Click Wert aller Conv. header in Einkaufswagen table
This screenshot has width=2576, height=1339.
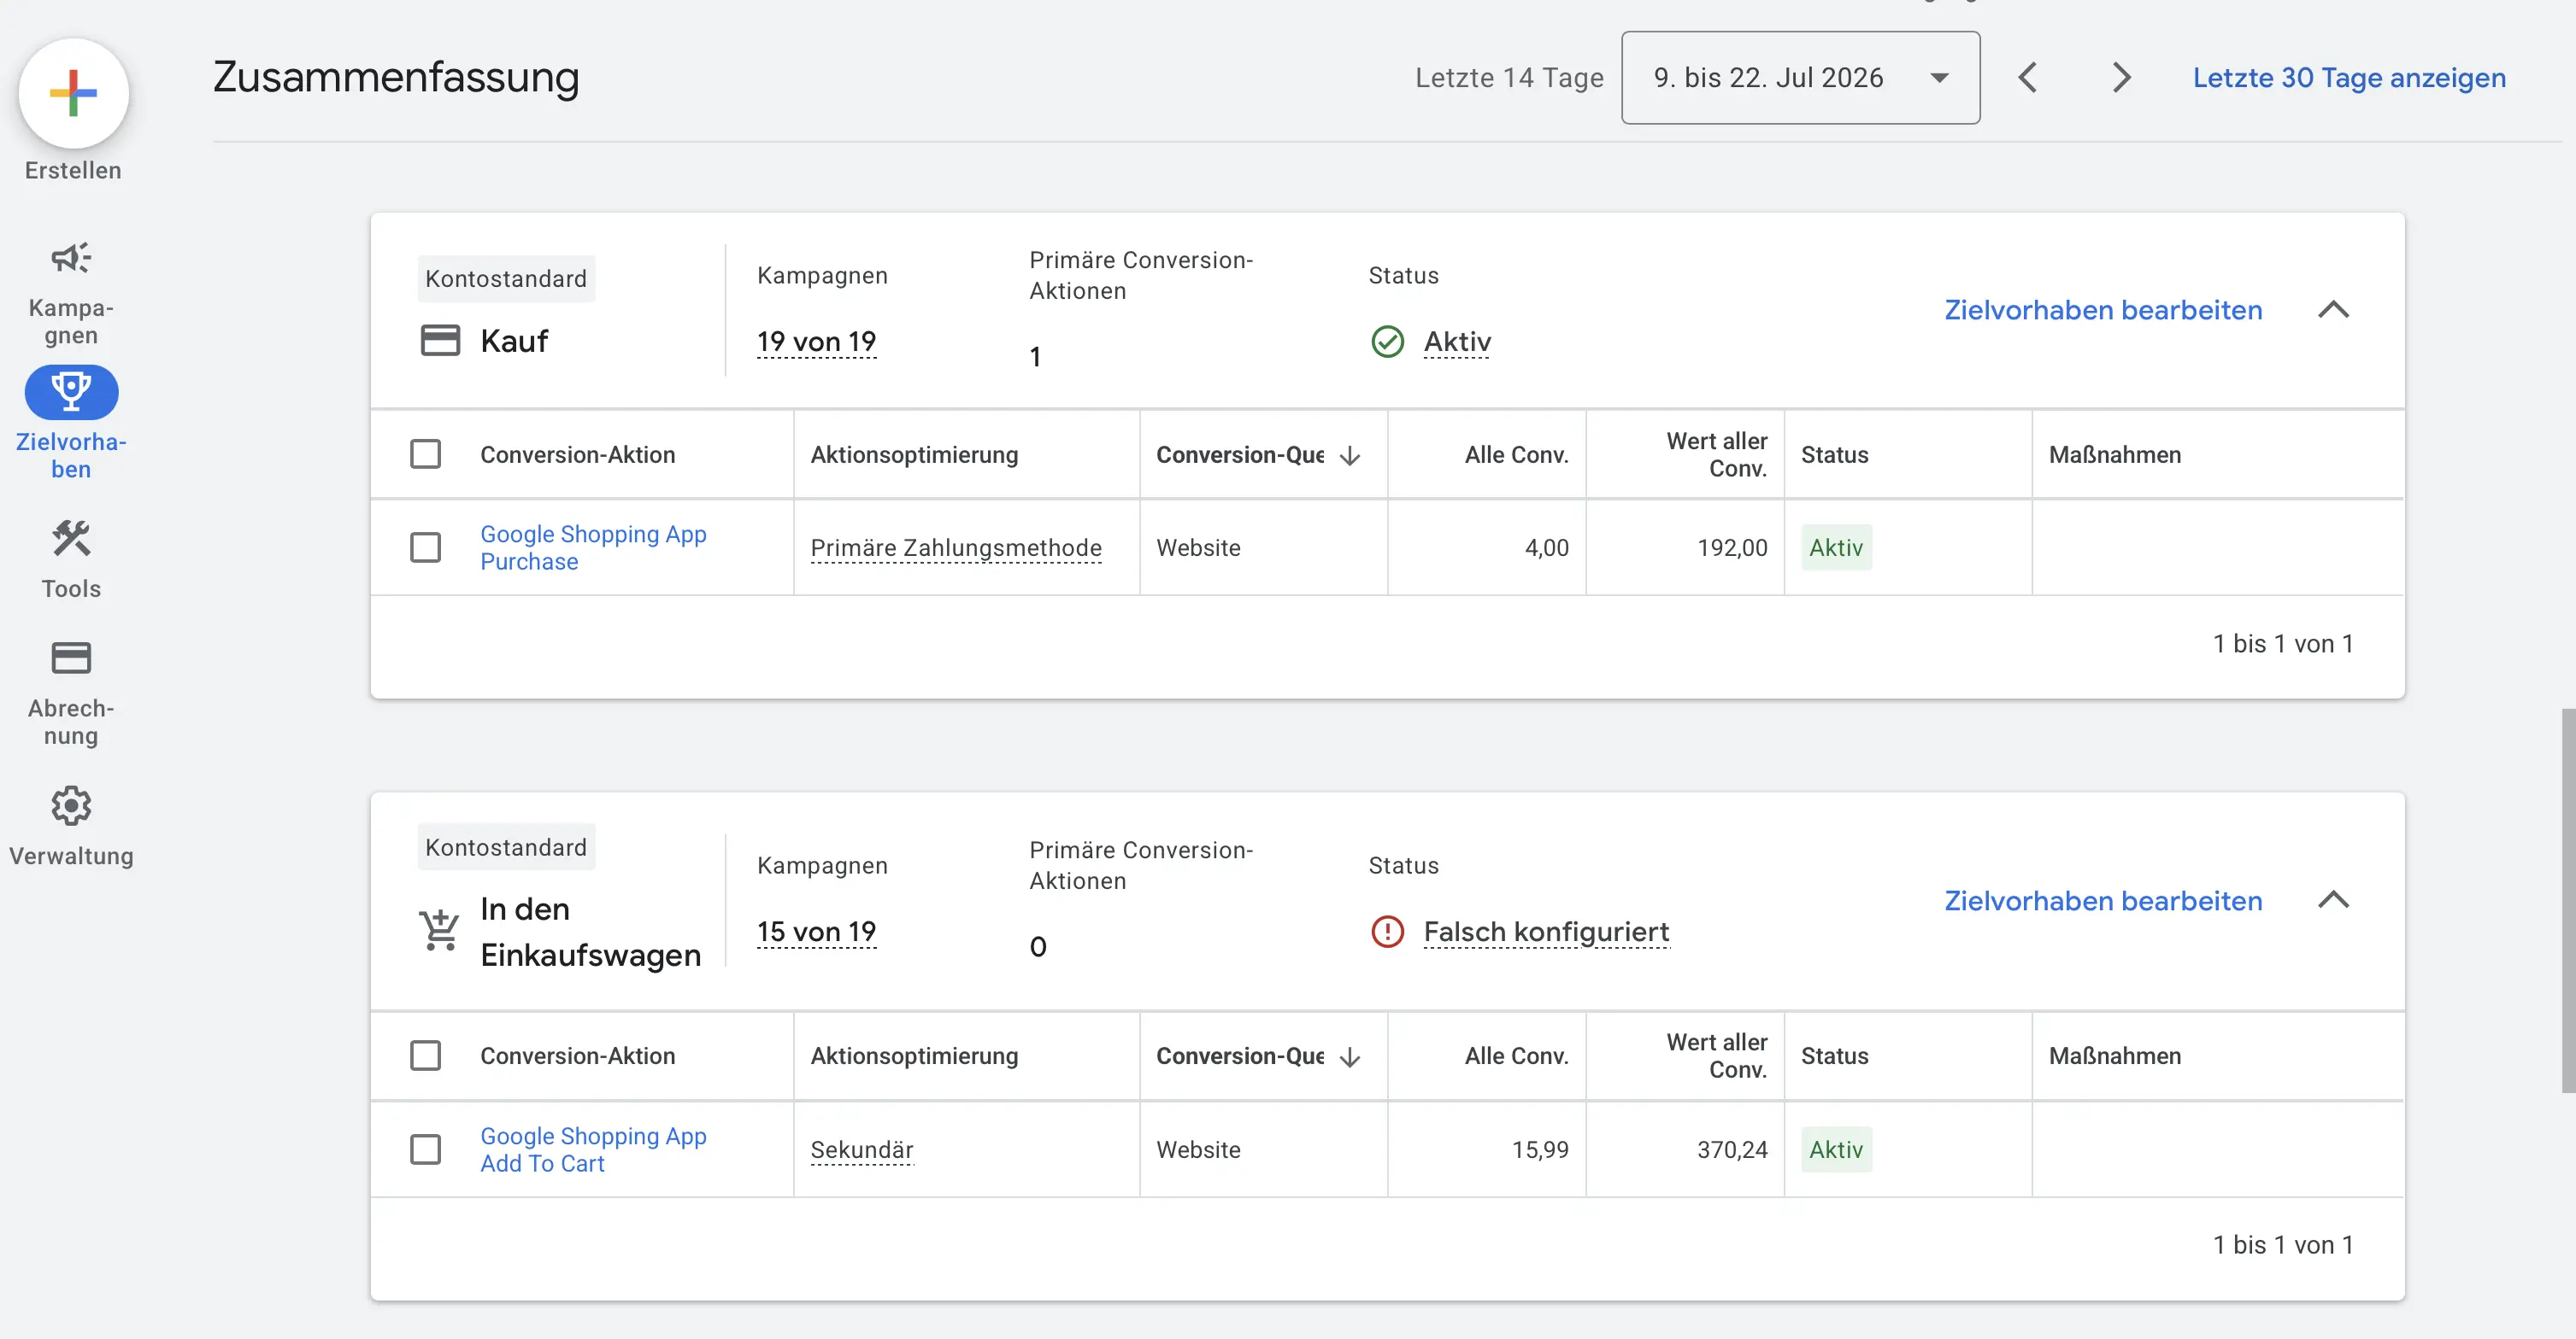pos(1716,1056)
